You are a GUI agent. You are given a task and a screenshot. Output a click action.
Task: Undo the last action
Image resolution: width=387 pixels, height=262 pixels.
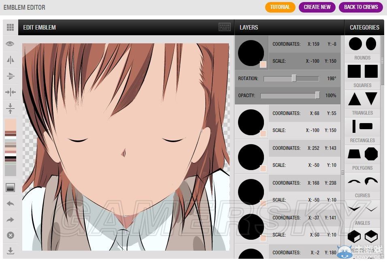(11, 204)
